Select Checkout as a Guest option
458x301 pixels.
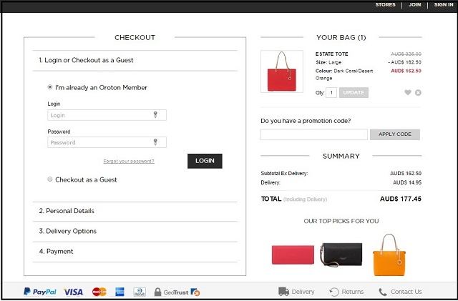pyautogui.click(x=50, y=179)
